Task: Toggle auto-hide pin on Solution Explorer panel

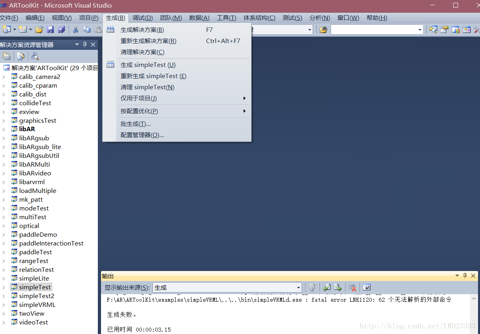Action: click(x=85, y=45)
